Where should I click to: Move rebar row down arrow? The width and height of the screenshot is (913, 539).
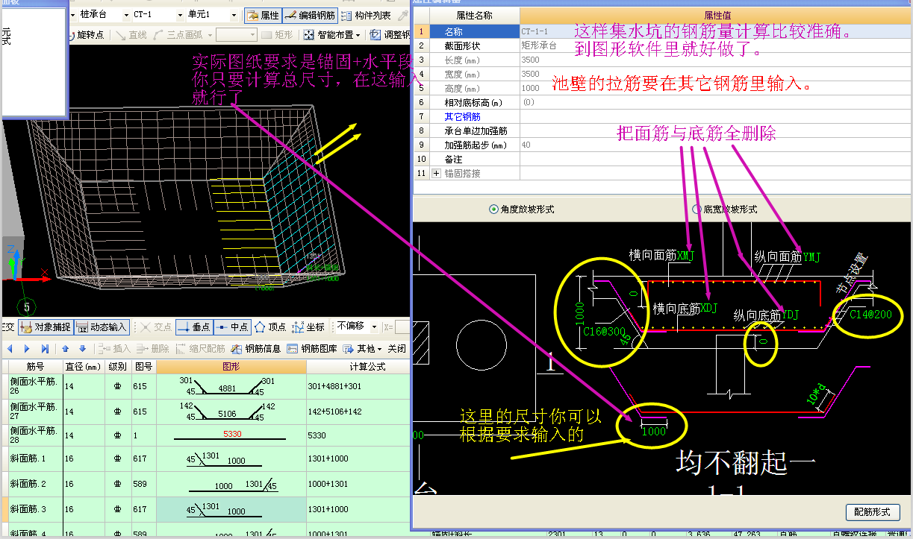(81, 348)
